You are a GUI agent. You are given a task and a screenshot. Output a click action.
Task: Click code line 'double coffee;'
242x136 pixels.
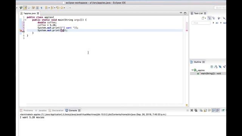pyautogui.click(x=47, y=23)
